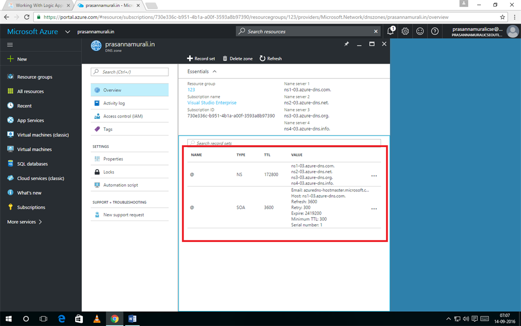Open the help question mark icon
521x326 pixels.
coord(435,31)
